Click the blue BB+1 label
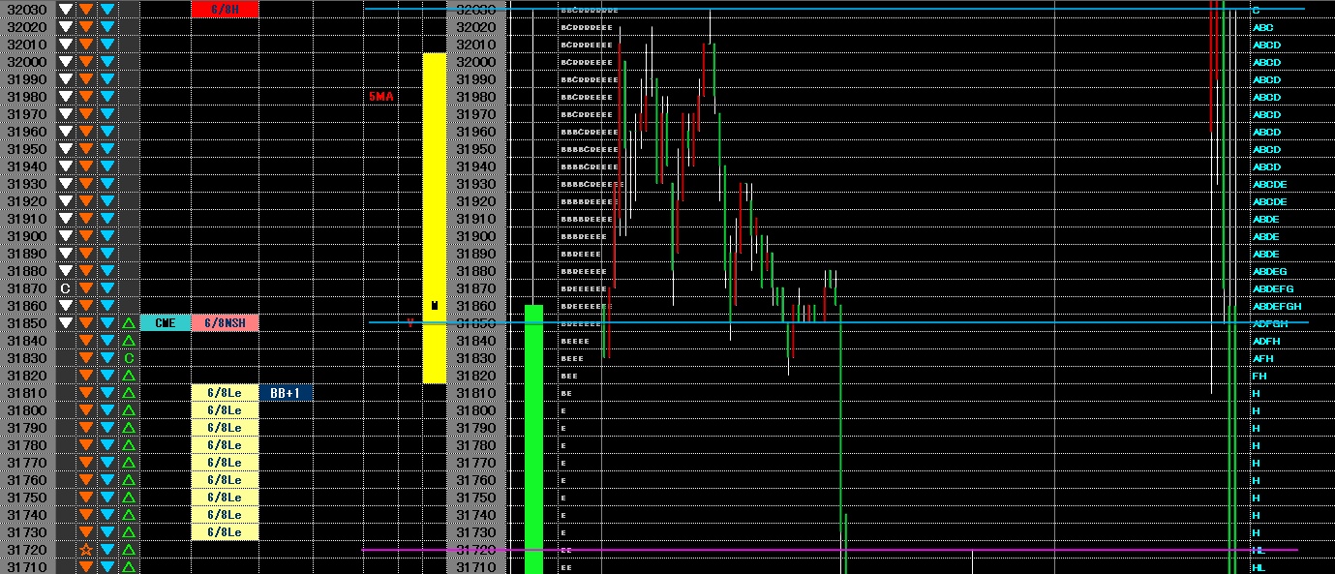Viewport: 1335px width, 574px height. click(x=287, y=393)
